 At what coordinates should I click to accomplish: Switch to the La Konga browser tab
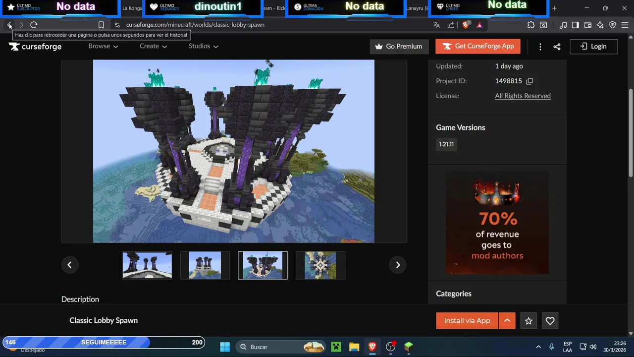click(x=132, y=8)
